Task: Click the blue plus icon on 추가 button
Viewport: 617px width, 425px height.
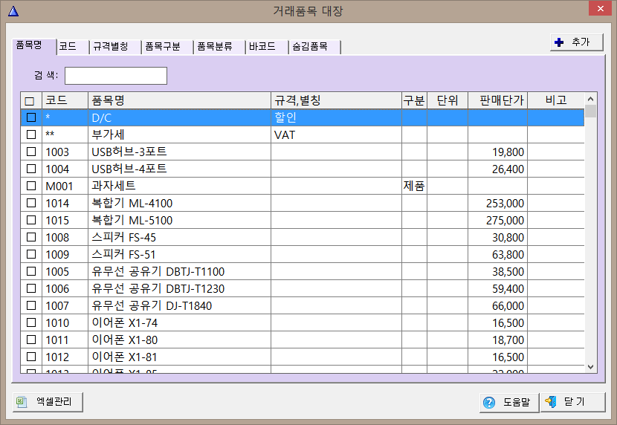Action: pos(559,42)
